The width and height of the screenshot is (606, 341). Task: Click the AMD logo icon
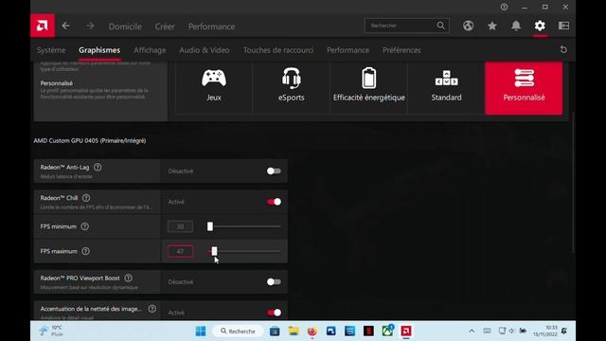(x=43, y=26)
